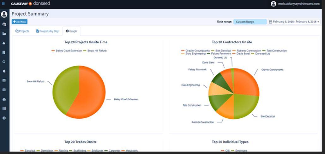The width and height of the screenshot is (325, 154).
Task: Select the Custom Range field
Action: 250,22
